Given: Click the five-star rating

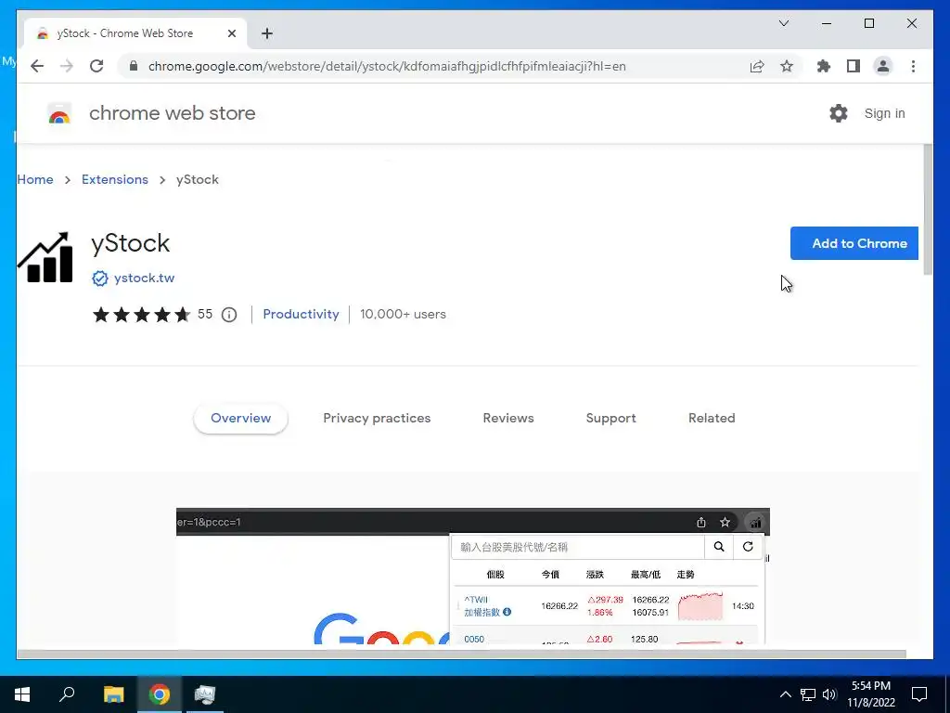Looking at the screenshot, I should pos(141,315).
